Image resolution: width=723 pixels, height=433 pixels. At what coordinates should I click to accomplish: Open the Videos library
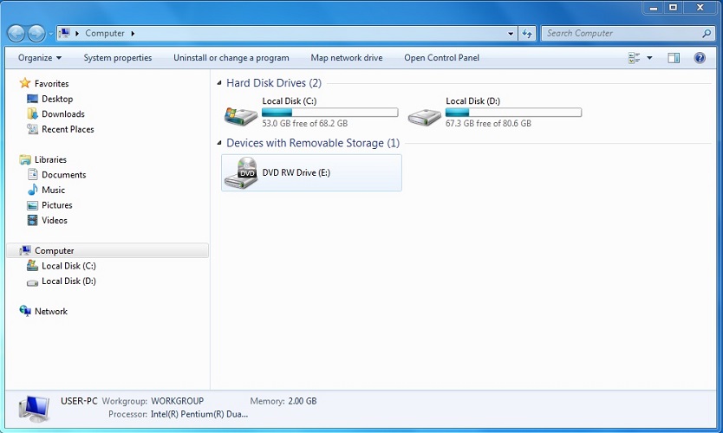[x=55, y=220]
